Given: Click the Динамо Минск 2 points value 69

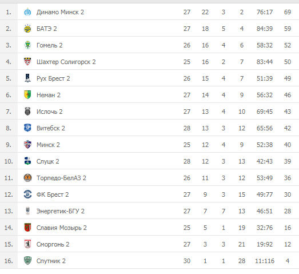Looking at the screenshot, I should (x=288, y=12).
